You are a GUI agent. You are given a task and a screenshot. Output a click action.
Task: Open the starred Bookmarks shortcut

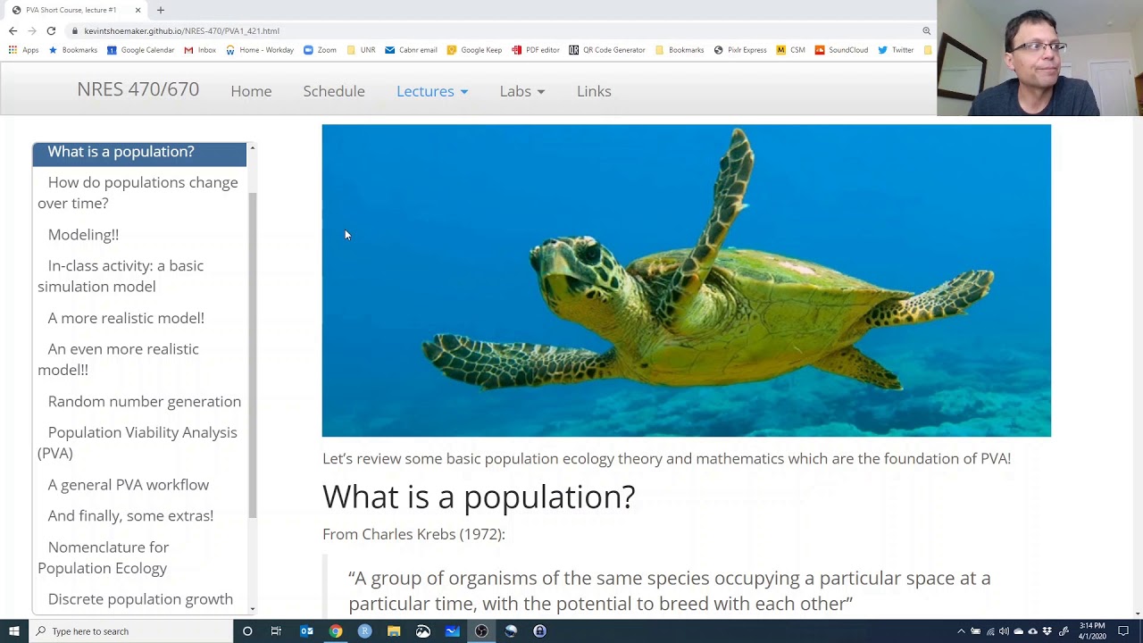click(72, 50)
